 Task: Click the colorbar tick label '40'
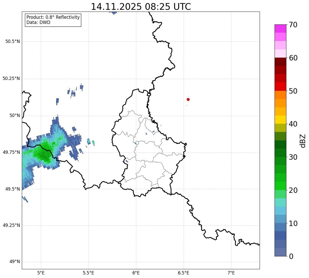tap(293, 124)
